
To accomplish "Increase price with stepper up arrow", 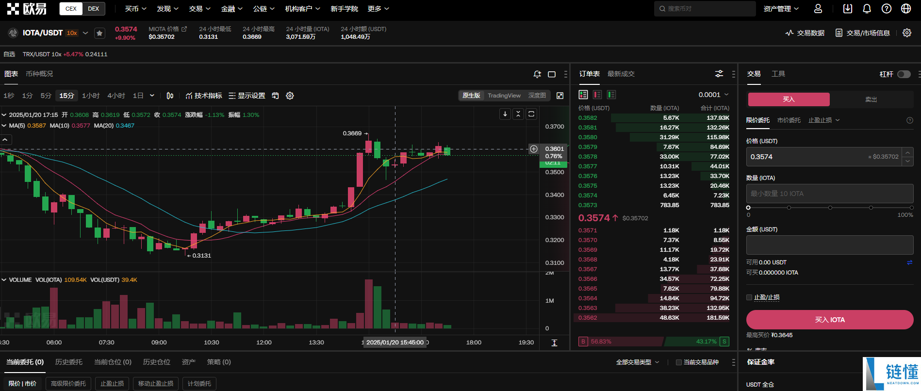I will 908,152.
